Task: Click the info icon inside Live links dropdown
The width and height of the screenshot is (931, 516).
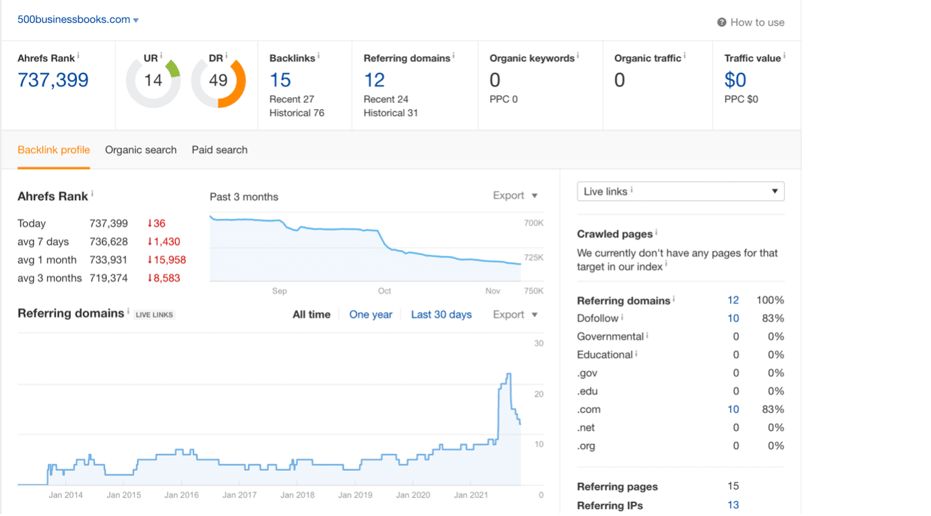Action: (632, 191)
